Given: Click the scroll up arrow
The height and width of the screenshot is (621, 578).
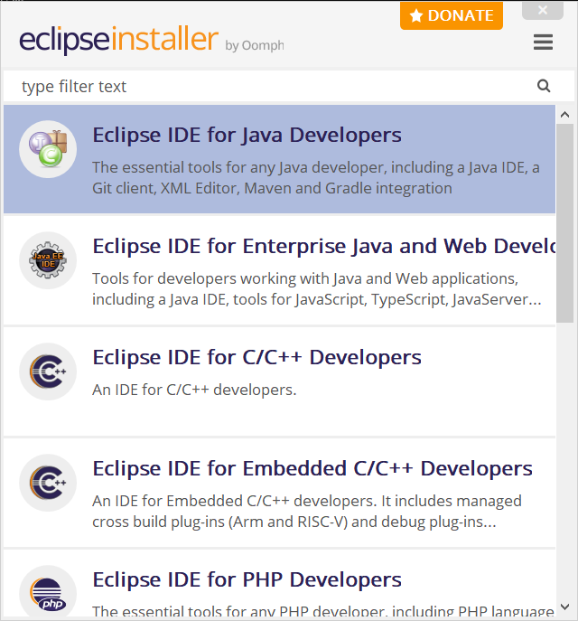Looking at the screenshot, I should pos(565,115).
